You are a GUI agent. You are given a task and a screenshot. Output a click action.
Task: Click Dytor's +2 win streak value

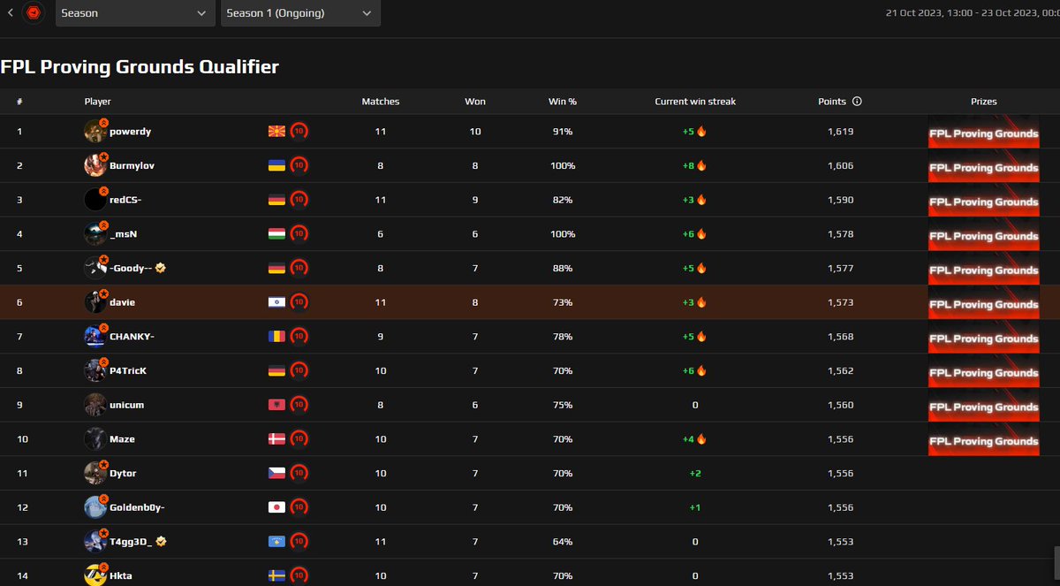point(695,474)
